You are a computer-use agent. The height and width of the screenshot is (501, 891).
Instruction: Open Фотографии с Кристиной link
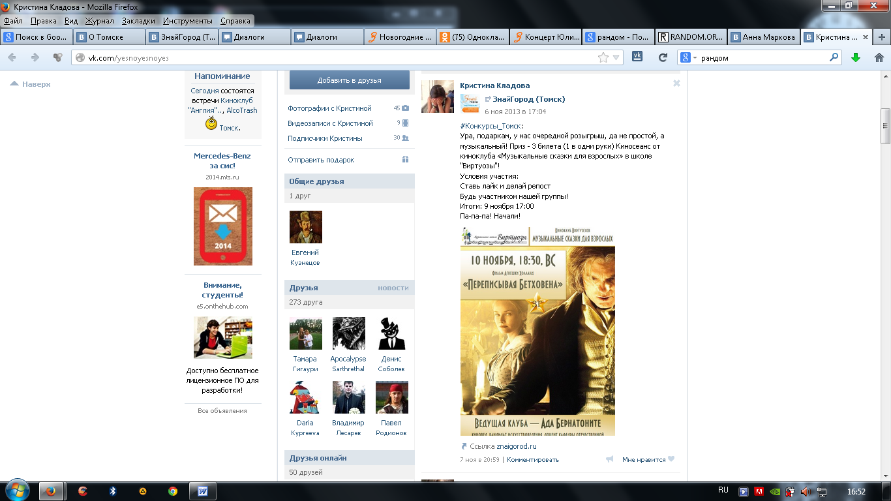tap(329, 108)
